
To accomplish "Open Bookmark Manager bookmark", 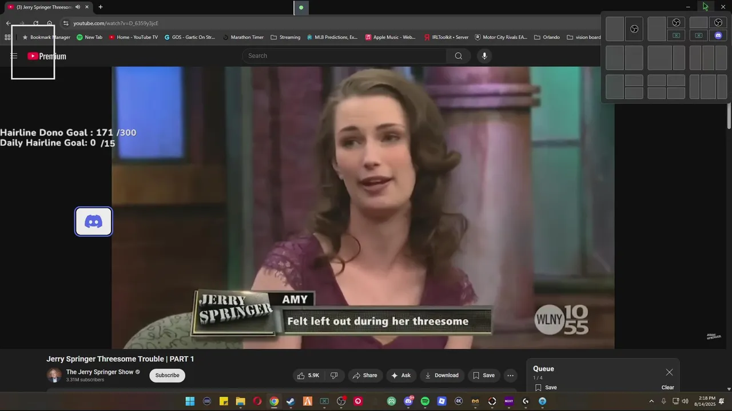I will tap(46, 37).
